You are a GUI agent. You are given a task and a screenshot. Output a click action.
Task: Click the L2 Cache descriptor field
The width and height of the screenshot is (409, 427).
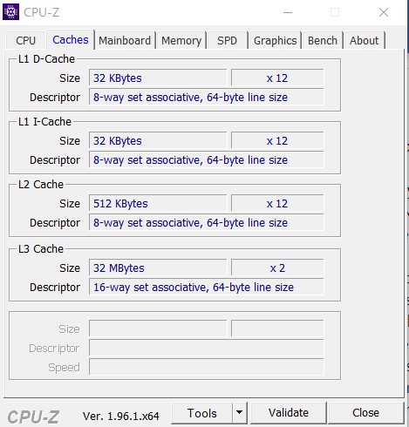click(x=207, y=222)
